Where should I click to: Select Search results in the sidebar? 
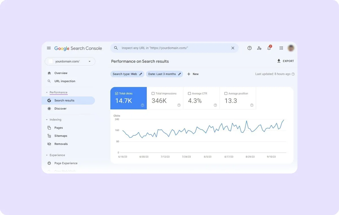point(68,100)
